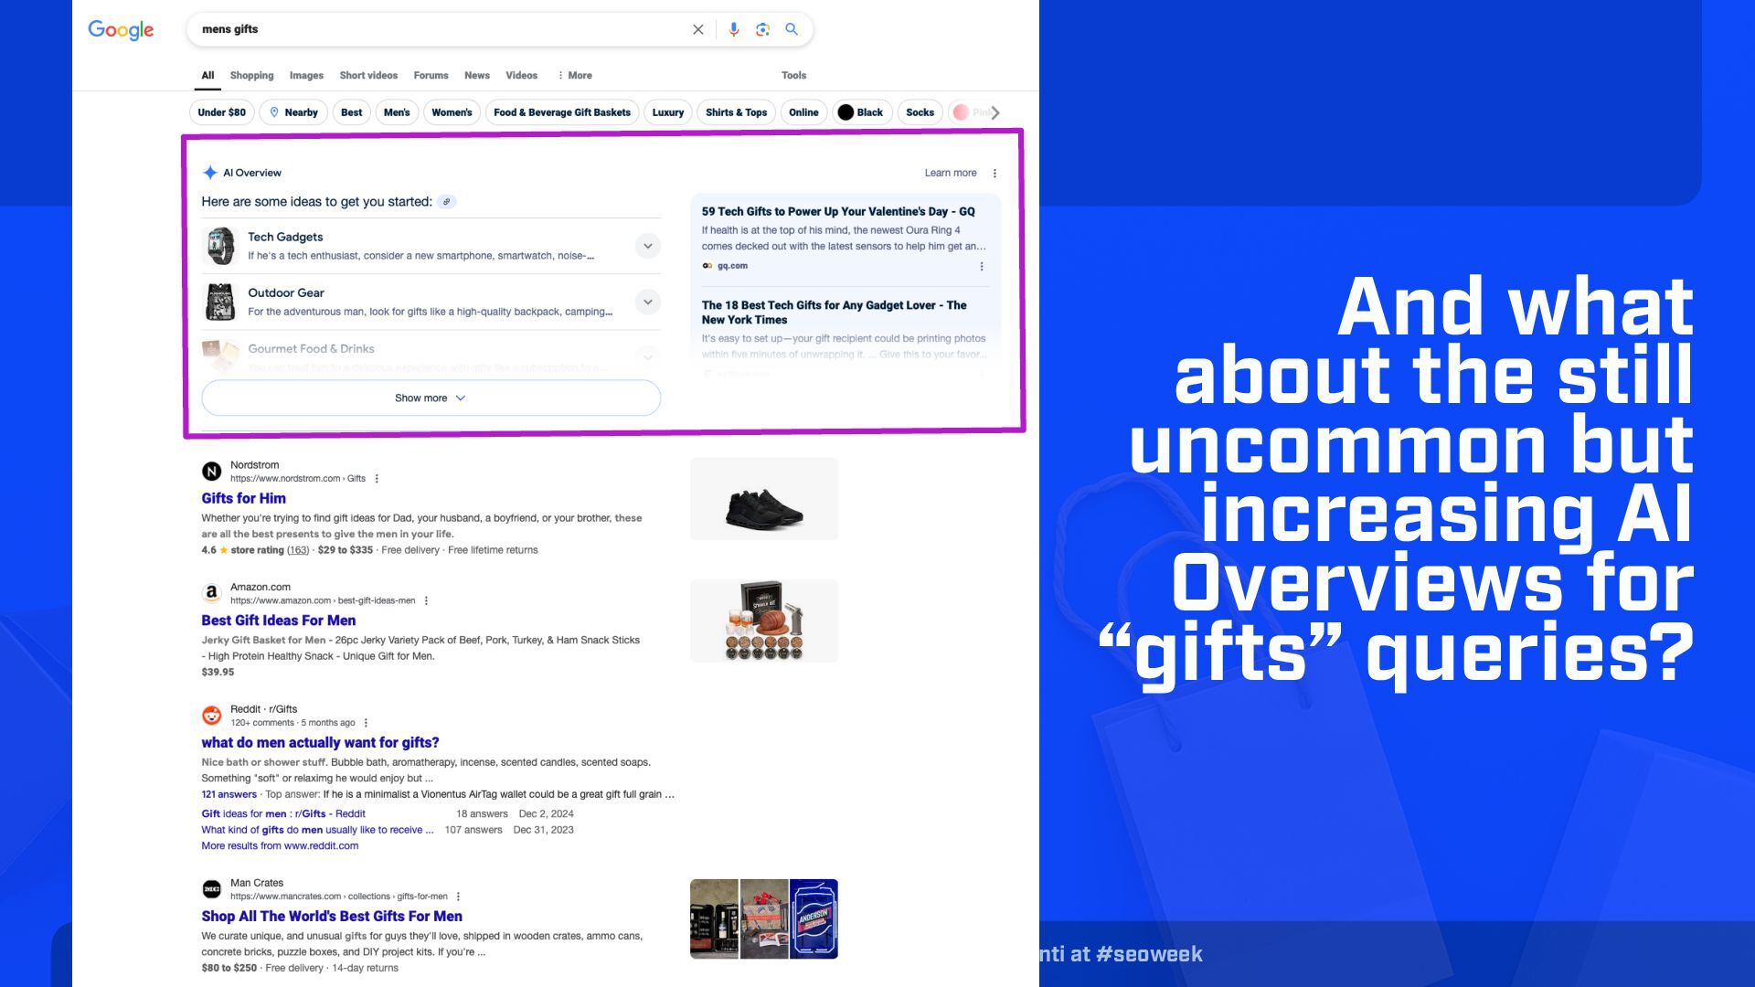Open three-dot menu beside gq.com source
Image resolution: width=1755 pixels, height=987 pixels.
(x=982, y=267)
